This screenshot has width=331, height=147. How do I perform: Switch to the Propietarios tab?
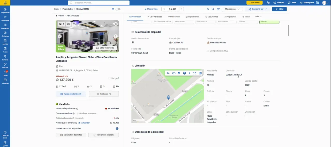tap(230, 17)
